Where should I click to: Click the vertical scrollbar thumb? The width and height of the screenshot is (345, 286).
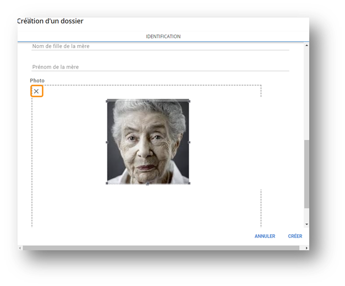[306, 173]
